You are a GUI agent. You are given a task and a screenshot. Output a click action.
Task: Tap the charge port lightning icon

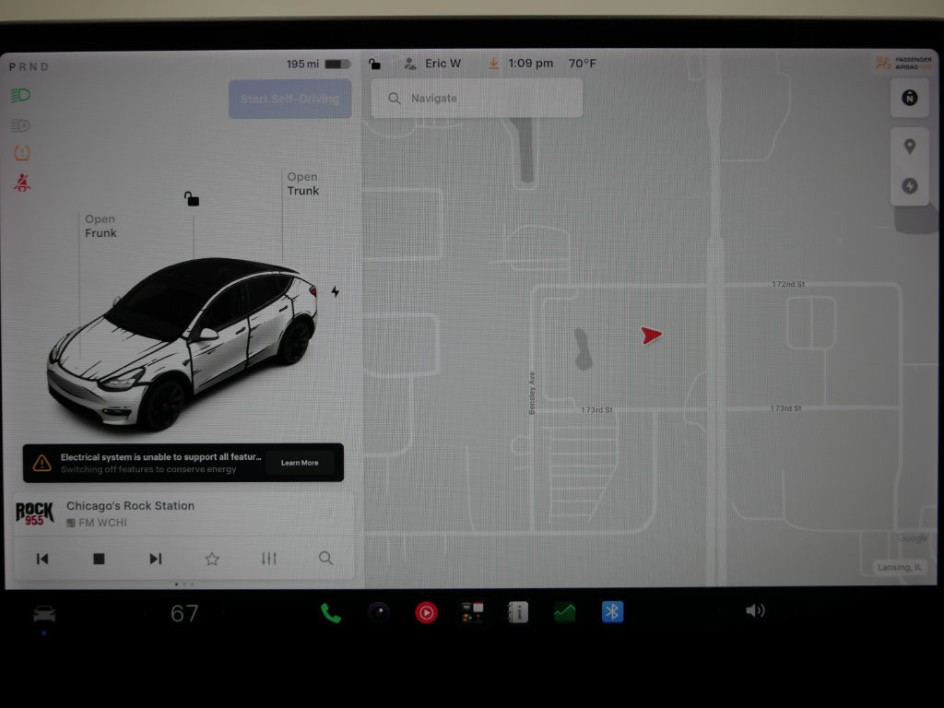click(x=336, y=292)
